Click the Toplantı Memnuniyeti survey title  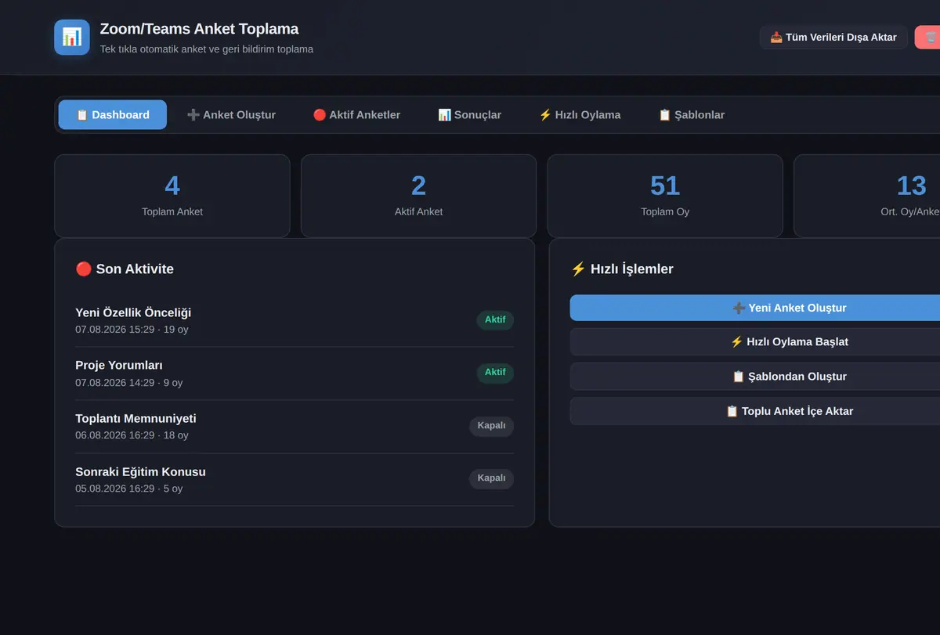pyautogui.click(x=136, y=418)
